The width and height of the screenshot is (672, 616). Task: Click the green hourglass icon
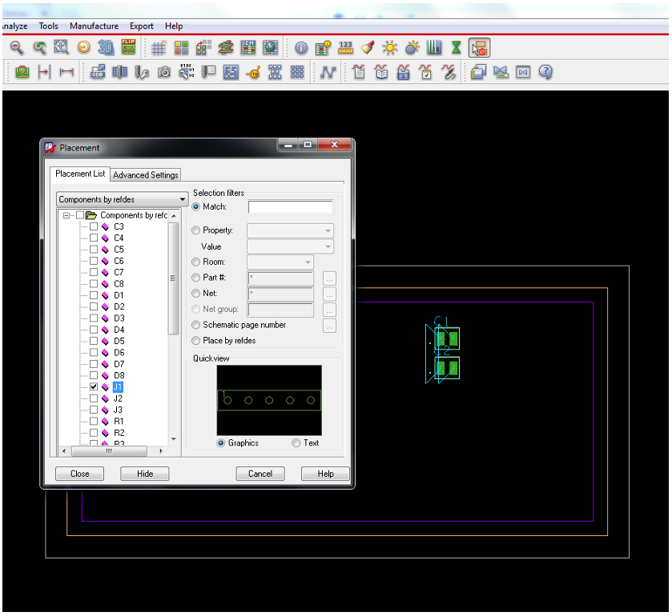point(456,47)
